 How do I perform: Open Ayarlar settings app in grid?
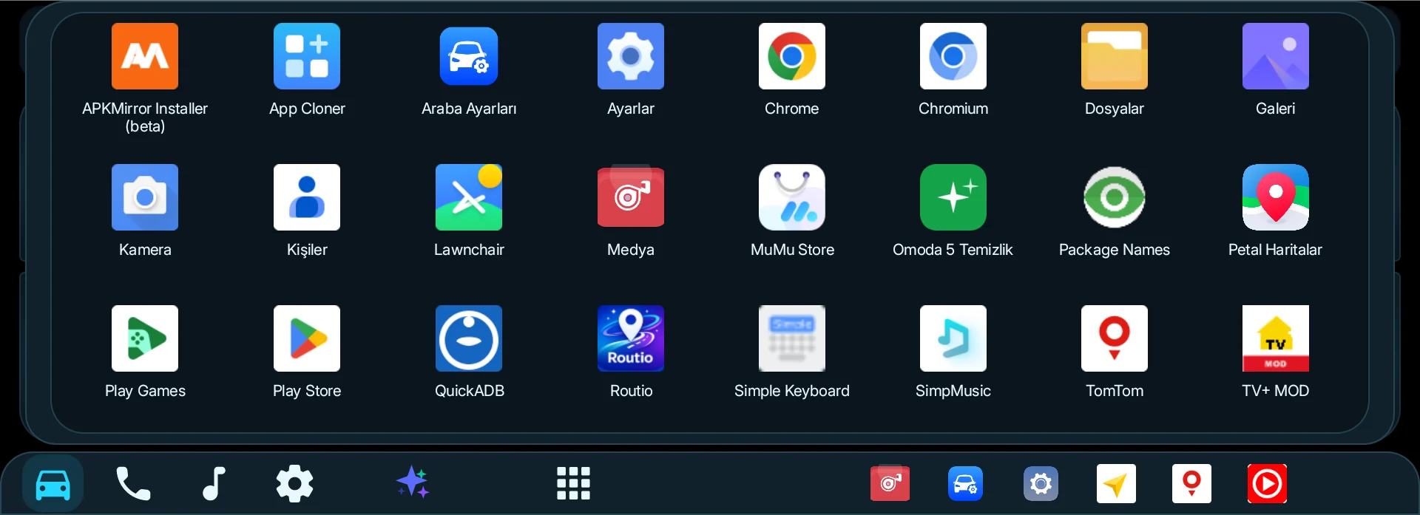click(631, 56)
